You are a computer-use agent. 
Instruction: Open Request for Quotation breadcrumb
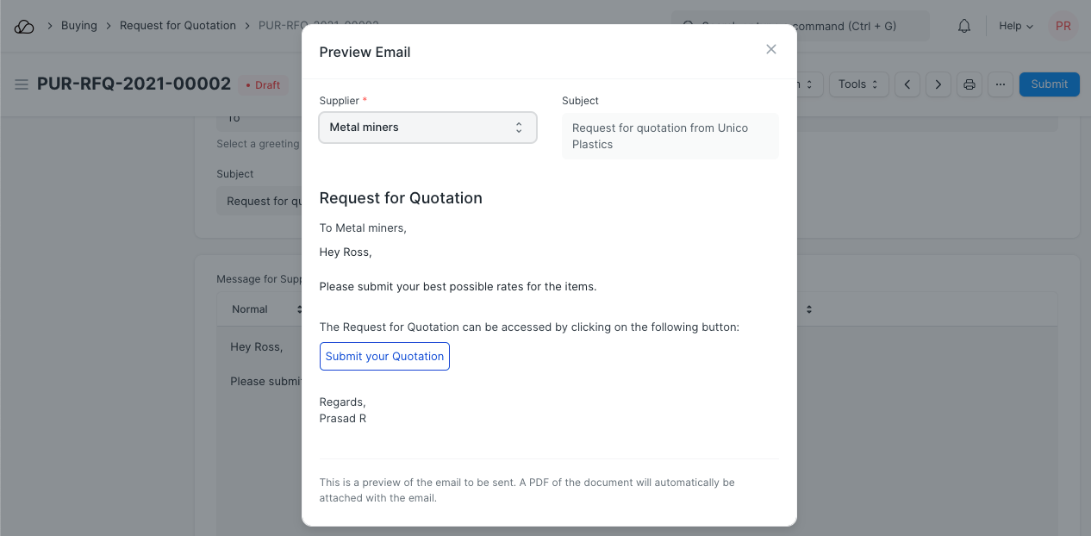pyautogui.click(x=178, y=26)
